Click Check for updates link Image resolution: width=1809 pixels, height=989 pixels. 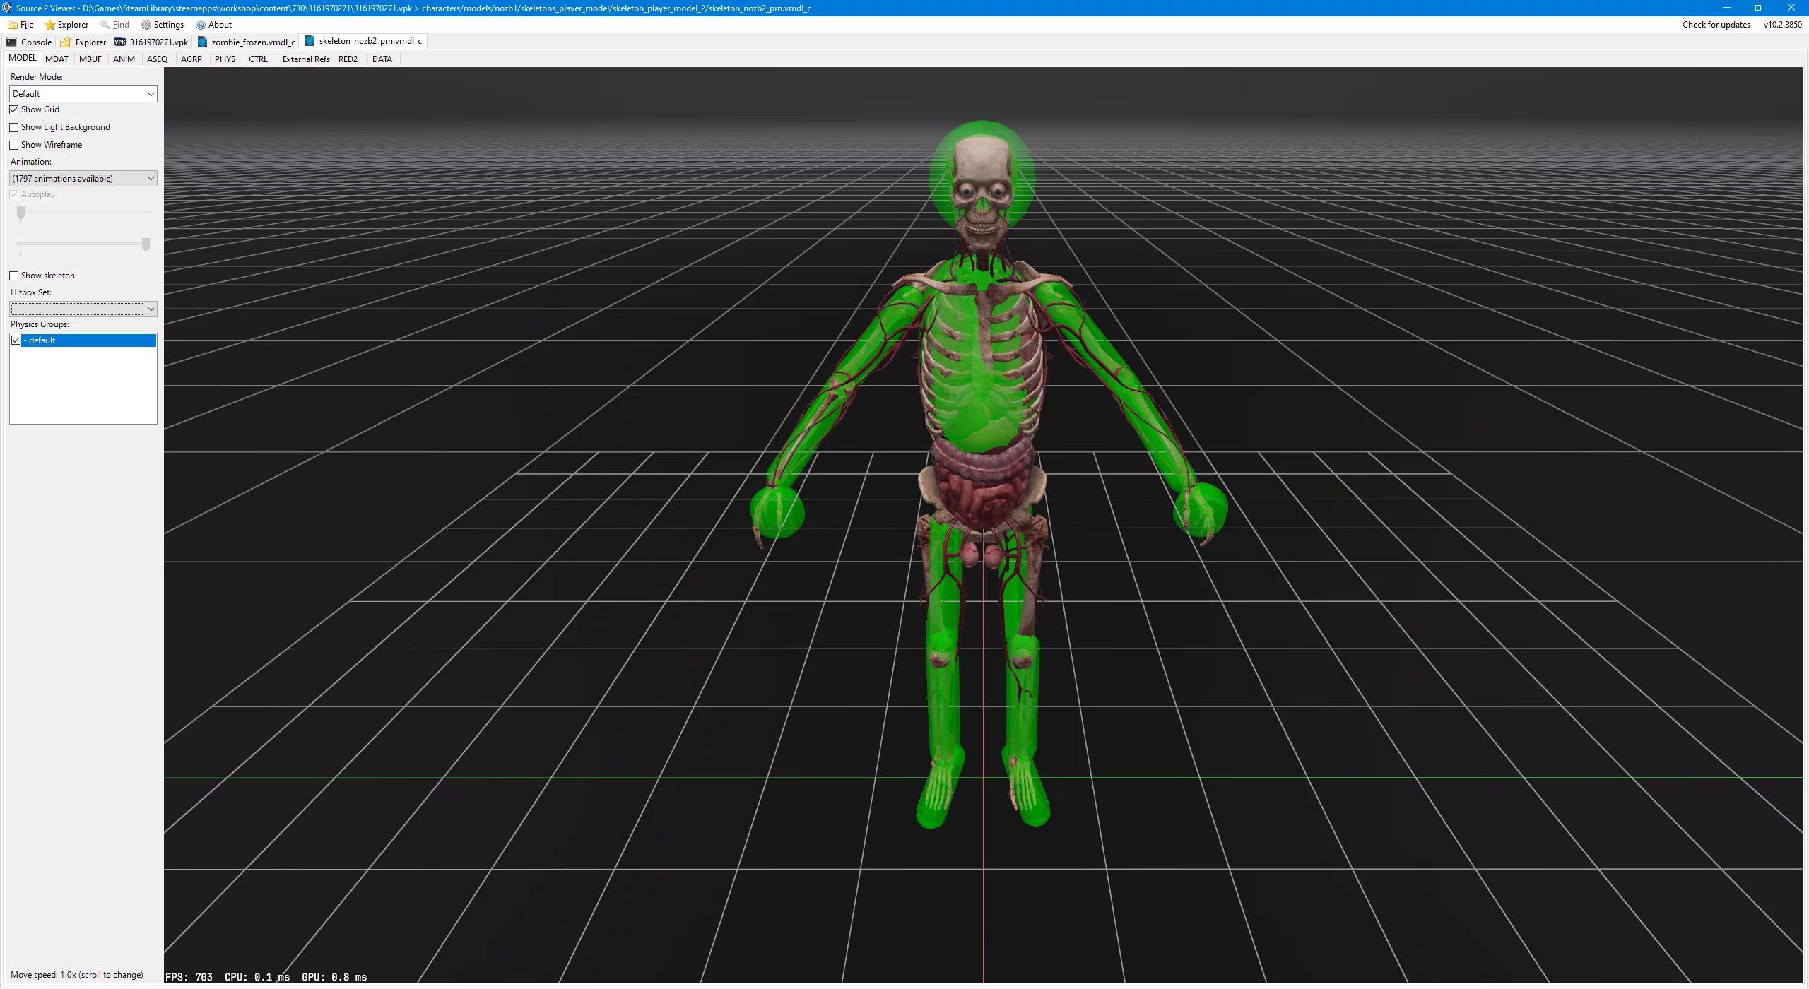click(x=1716, y=25)
